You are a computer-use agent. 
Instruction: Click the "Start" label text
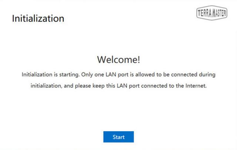[x=118, y=137]
